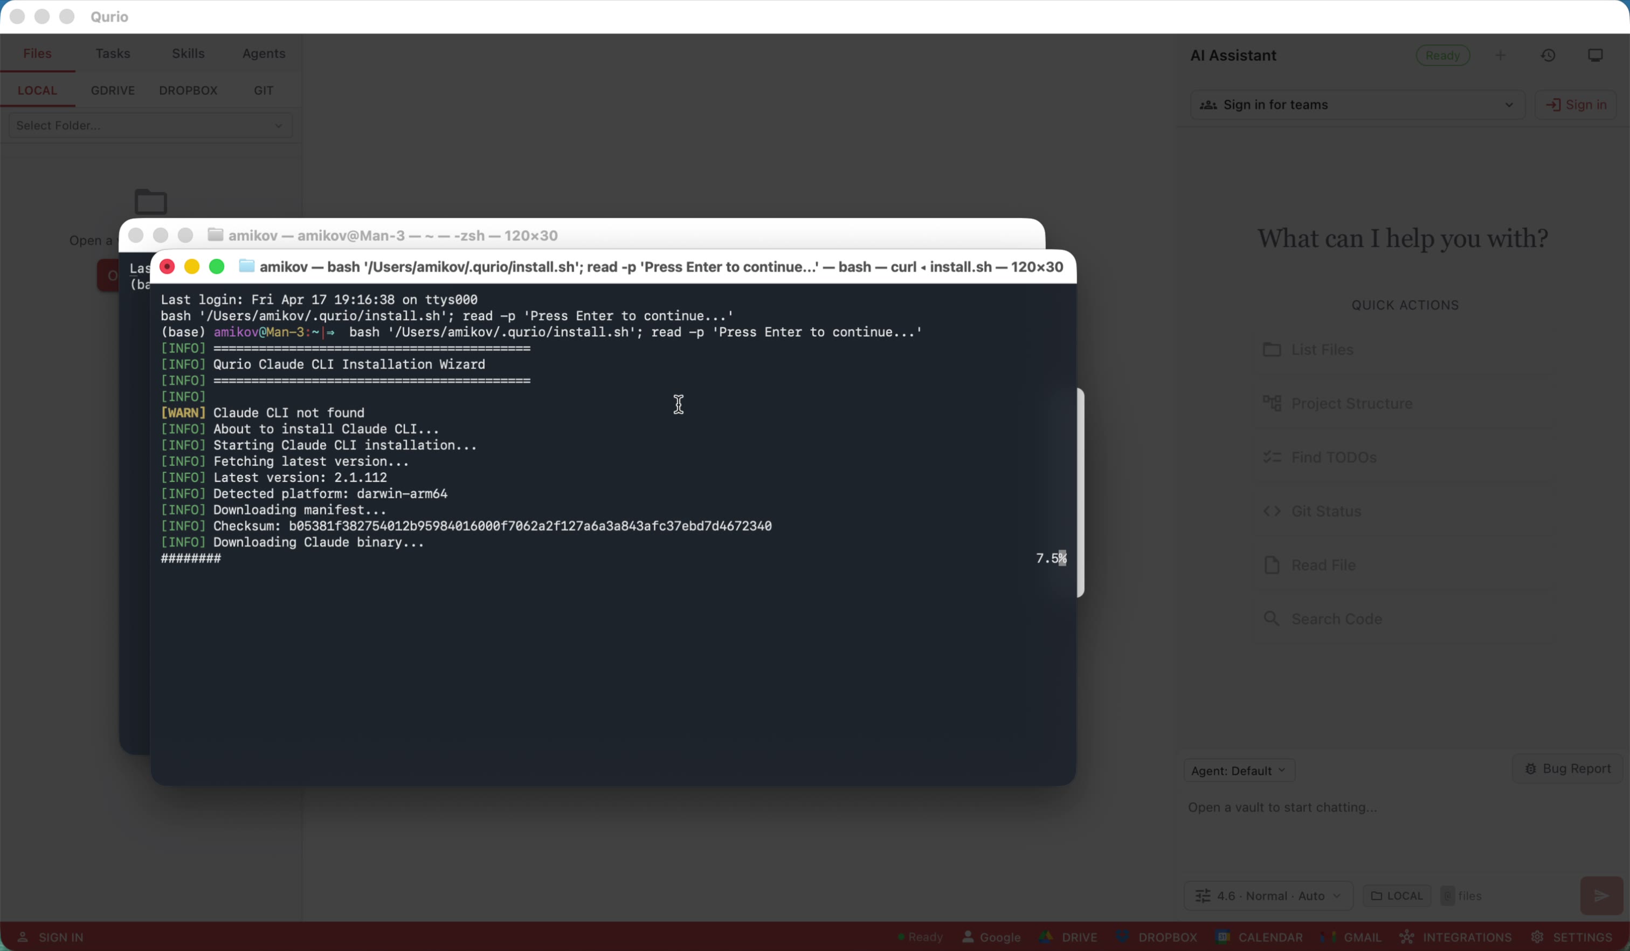Start a new chat with the plus icon
The image size is (1630, 951).
[1502, 55]
